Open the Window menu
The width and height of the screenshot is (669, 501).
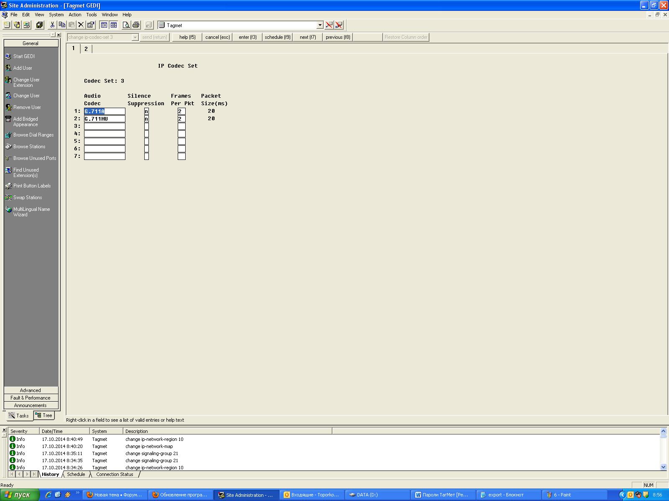click(x=110, y=15)
